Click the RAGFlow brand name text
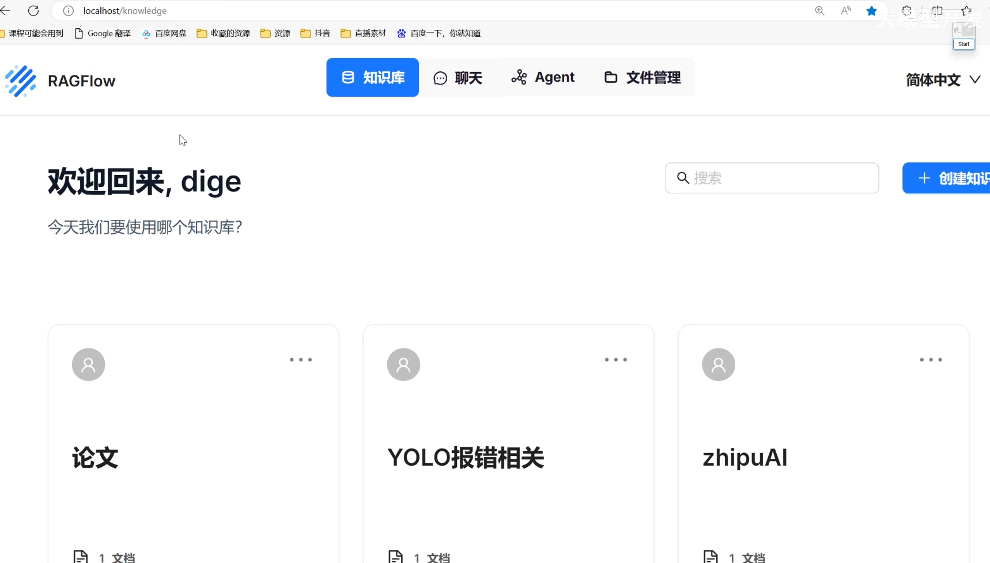This screenshot has height=563, width=990. (82, 81)
